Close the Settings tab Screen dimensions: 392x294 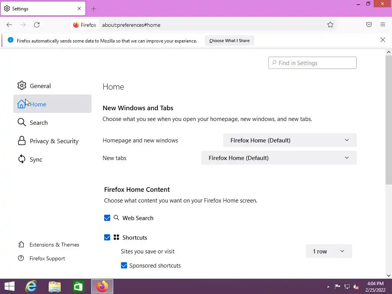[79, 8]
